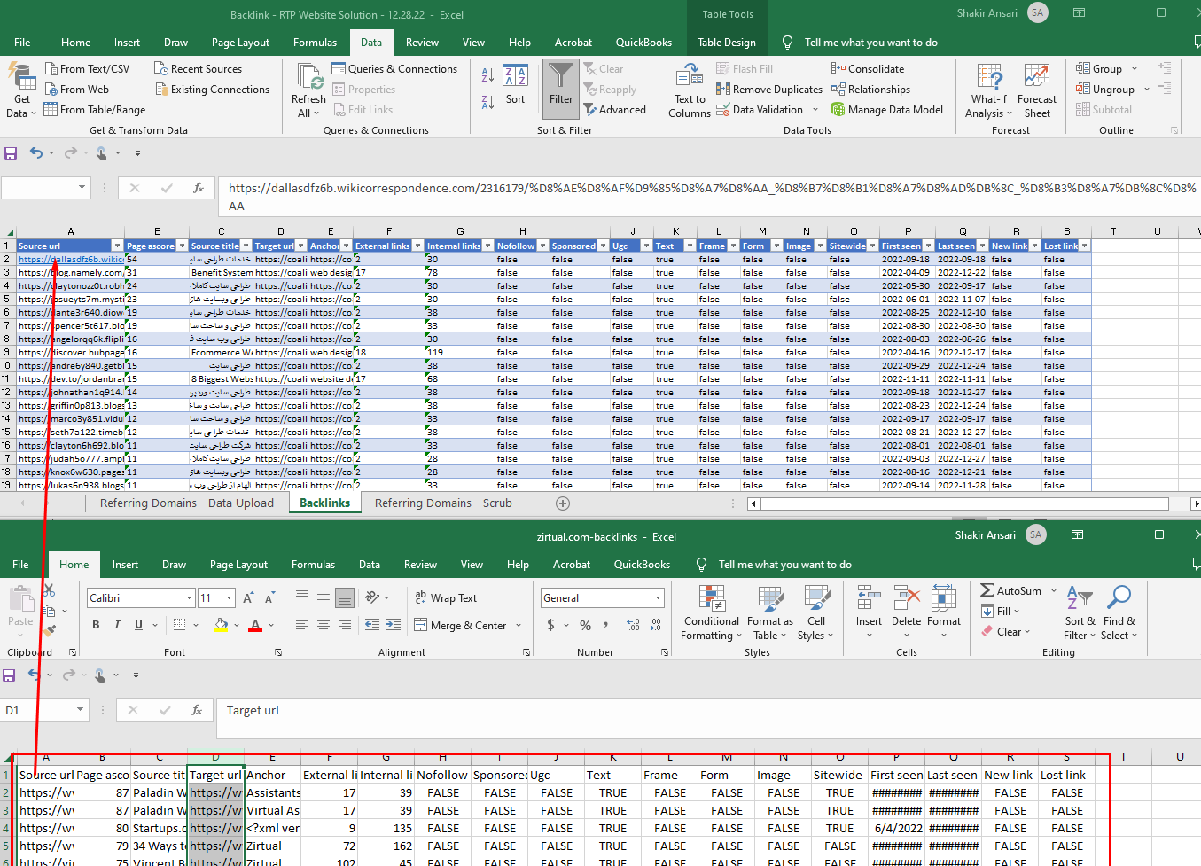Open filter dropdown for Lost link column
1201x866 pixels.
(1085, 246)
